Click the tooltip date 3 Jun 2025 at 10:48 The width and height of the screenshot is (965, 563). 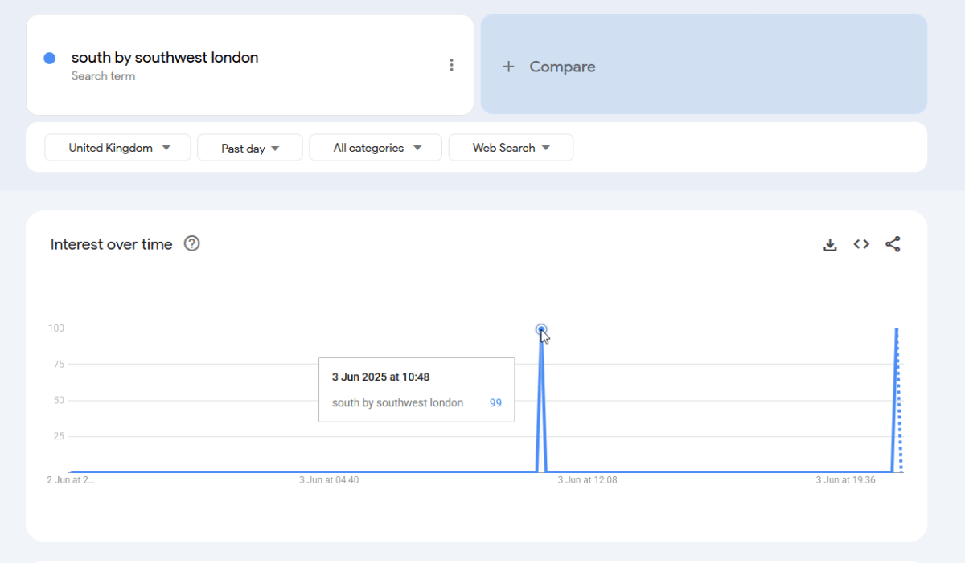(380, 377)
